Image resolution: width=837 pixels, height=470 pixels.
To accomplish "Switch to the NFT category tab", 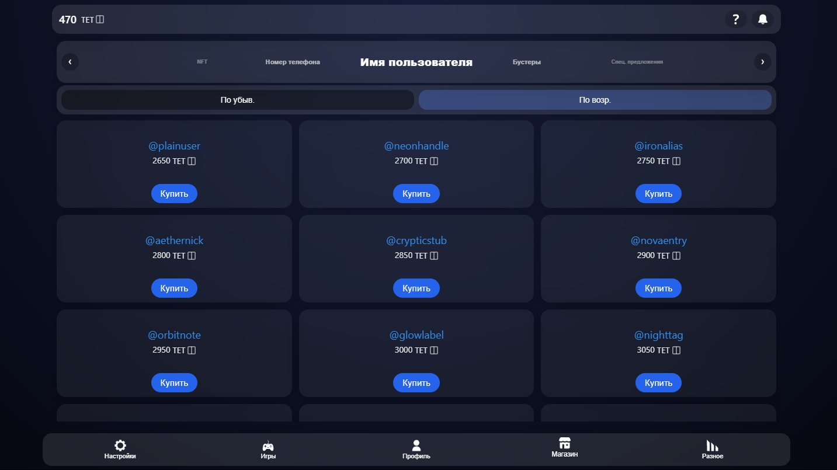I will pyautogui.click(x=202, y=62).
